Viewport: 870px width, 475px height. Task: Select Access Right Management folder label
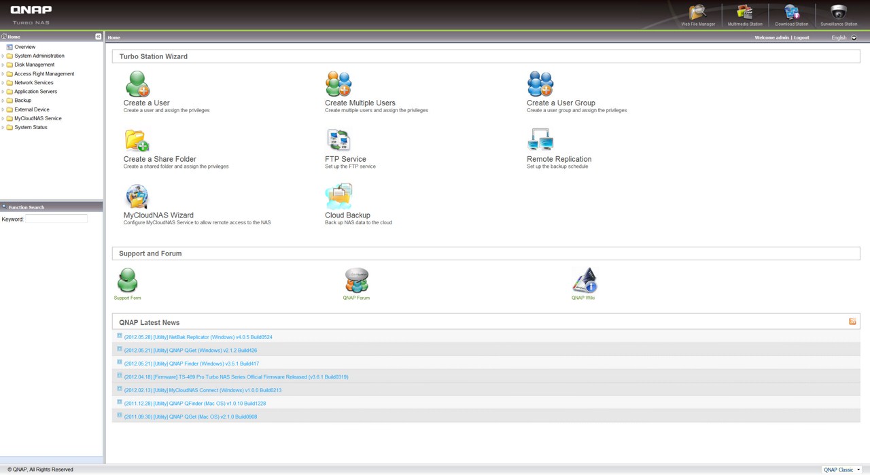pos(44,73)
